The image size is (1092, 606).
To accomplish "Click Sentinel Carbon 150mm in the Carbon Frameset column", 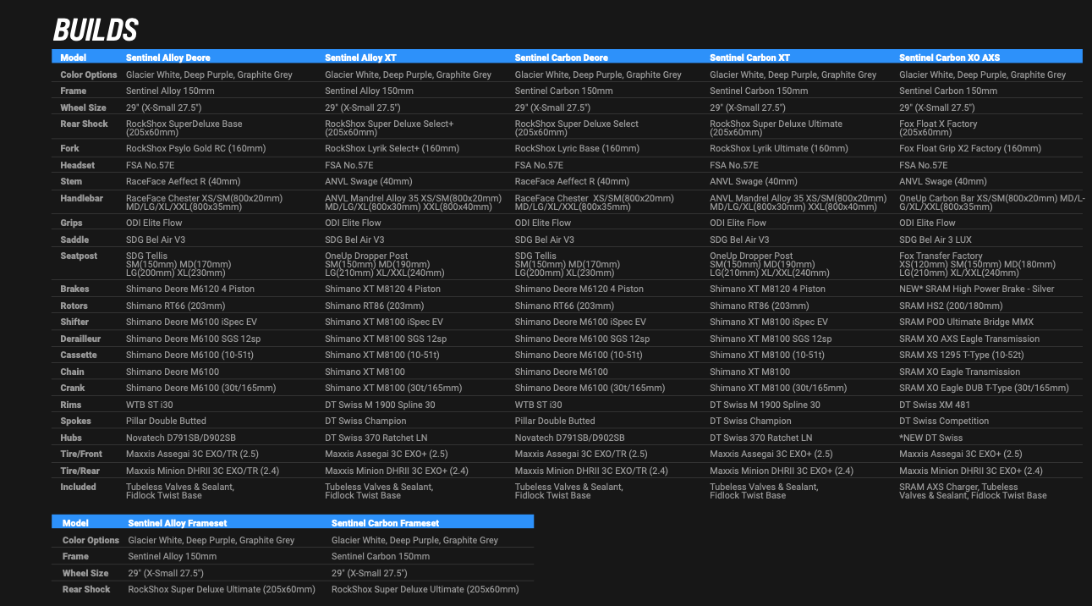I will coord(381,556).
